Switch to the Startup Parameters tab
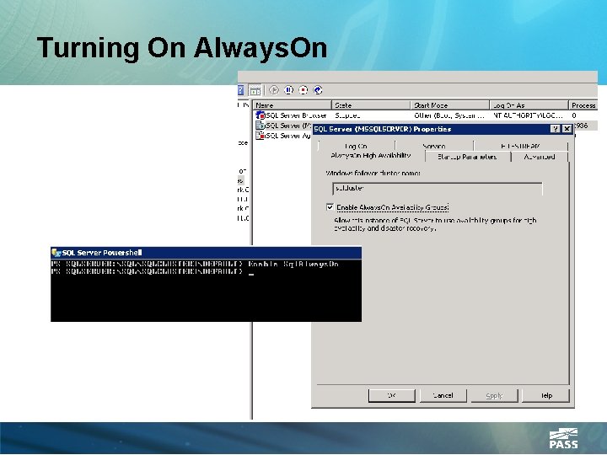Image resolution: width=607 pixels, height=455 pixels. click(468, 157)
